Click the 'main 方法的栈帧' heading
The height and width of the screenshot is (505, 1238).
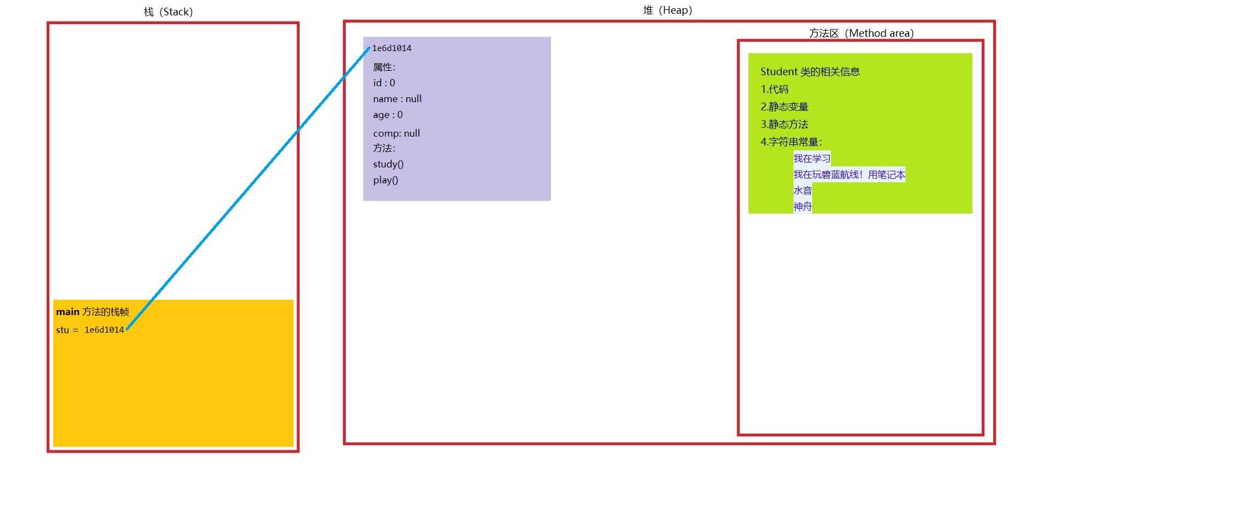tap(93, 312)
